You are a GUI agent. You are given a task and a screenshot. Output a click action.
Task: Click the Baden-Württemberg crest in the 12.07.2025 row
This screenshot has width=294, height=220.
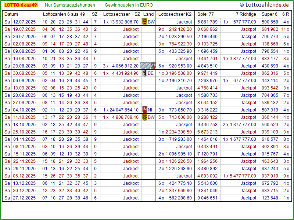tap(145, 22)
